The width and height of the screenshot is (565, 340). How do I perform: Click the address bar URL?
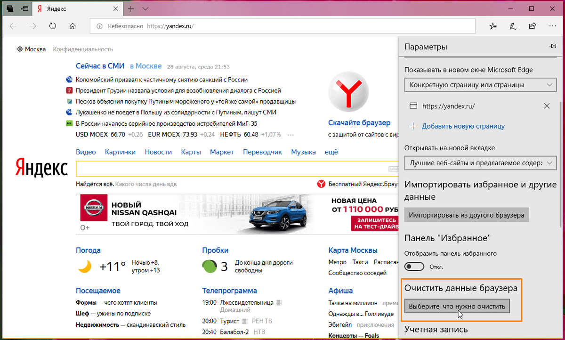(x=170, y=26)
